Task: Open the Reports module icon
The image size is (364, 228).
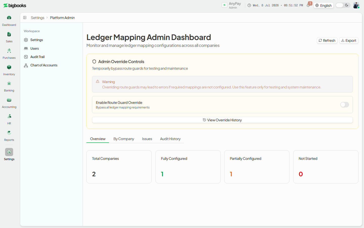Action: coord(9,133)
